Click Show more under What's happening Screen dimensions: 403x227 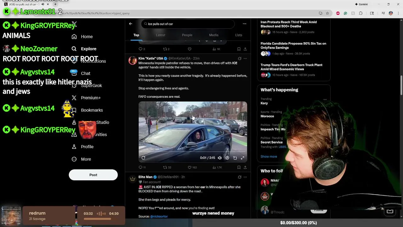click(x=269, y=156)
